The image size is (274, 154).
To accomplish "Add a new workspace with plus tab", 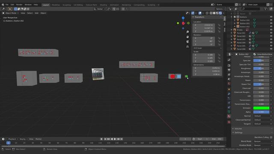I will click(158, 5).
